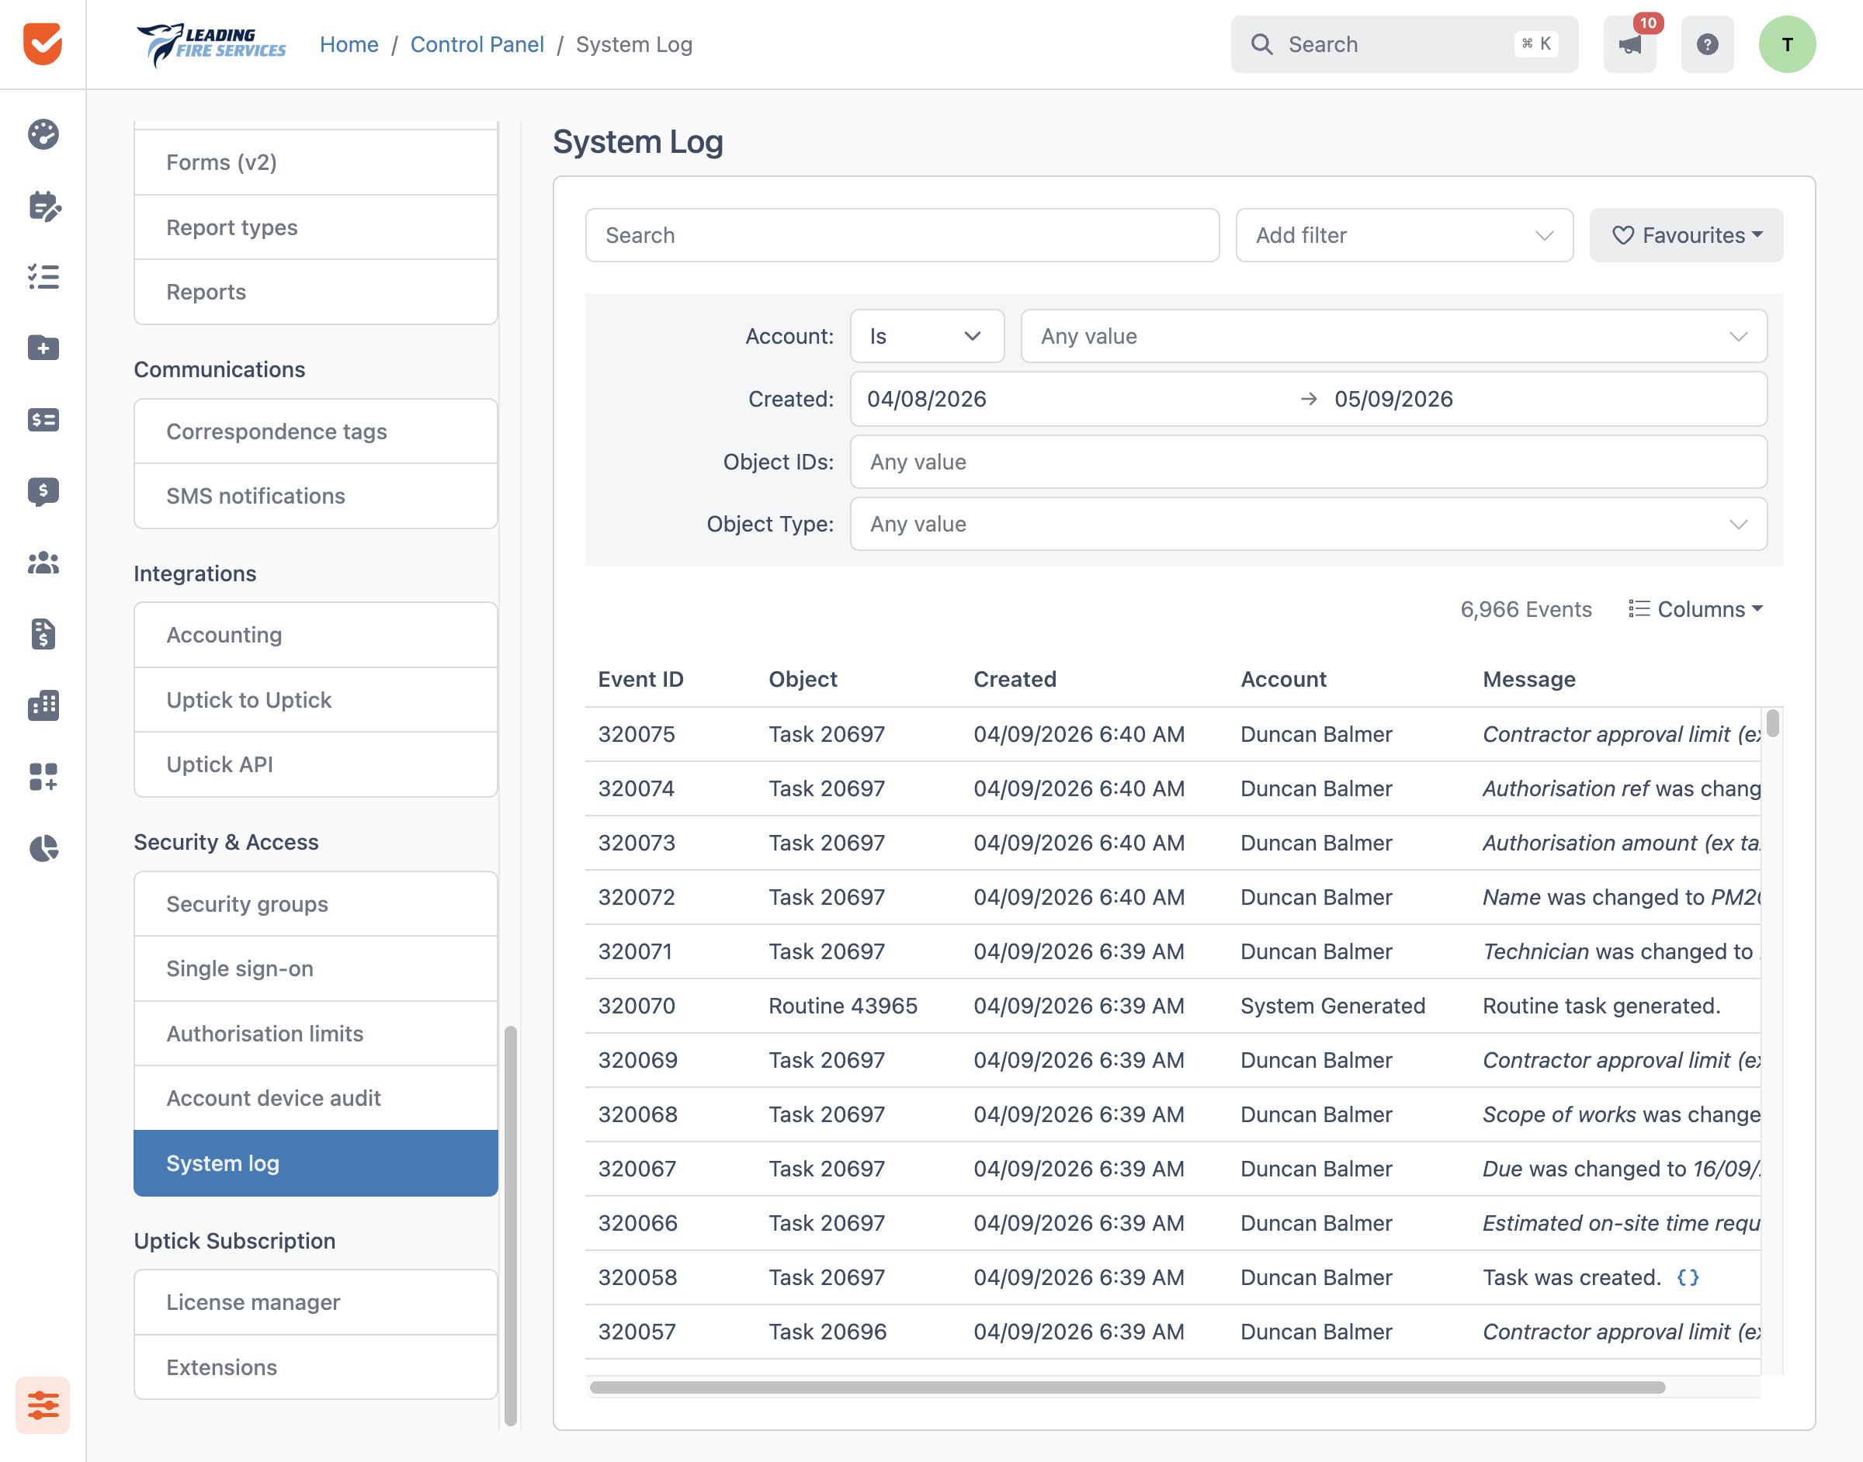Open Uptick to Uptick menu item
The width and height of the screenshot is (1863, 1462).
coord(316,699)
